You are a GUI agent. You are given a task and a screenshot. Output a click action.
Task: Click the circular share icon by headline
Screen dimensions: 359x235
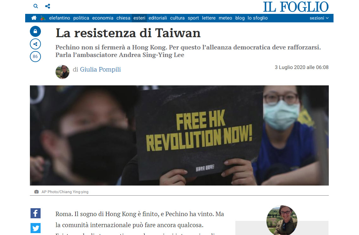click(x=35, y=44)
